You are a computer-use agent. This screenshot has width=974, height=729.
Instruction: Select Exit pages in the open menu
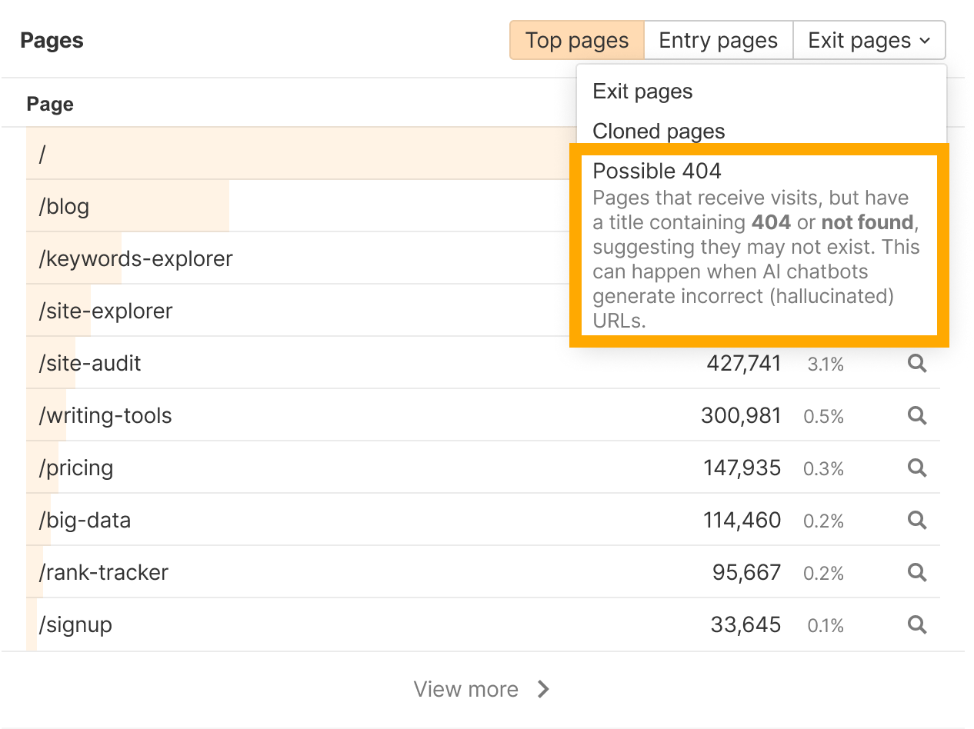point(643,91)
